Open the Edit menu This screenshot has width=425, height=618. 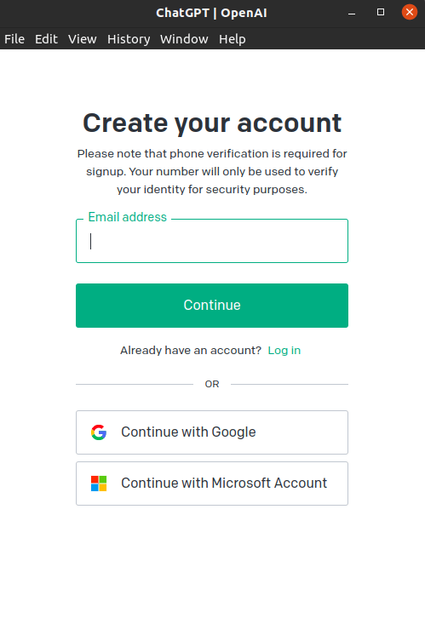pyautogui.click(x=46, y=39)
